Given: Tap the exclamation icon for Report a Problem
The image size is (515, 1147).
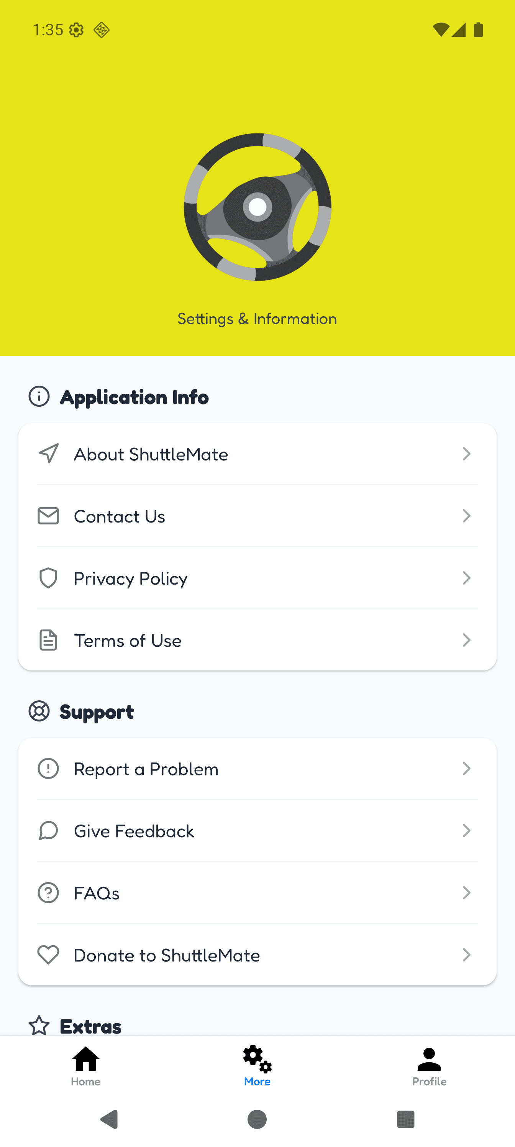Looking at the screenshot, I should (48, 769).
